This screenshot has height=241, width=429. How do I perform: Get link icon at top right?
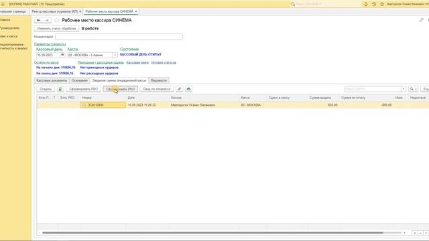coord(422,20)
